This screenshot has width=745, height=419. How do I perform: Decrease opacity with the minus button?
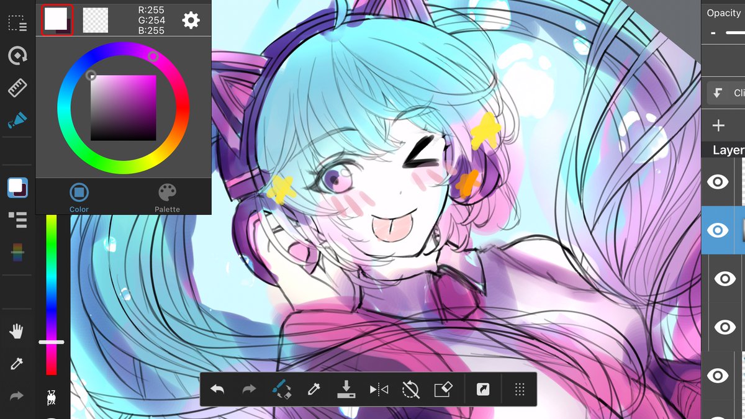713,33
